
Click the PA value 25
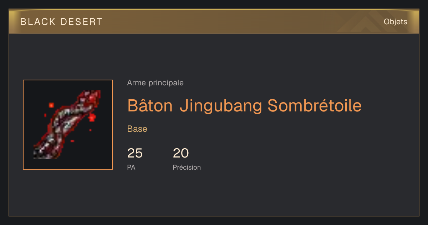135,153
